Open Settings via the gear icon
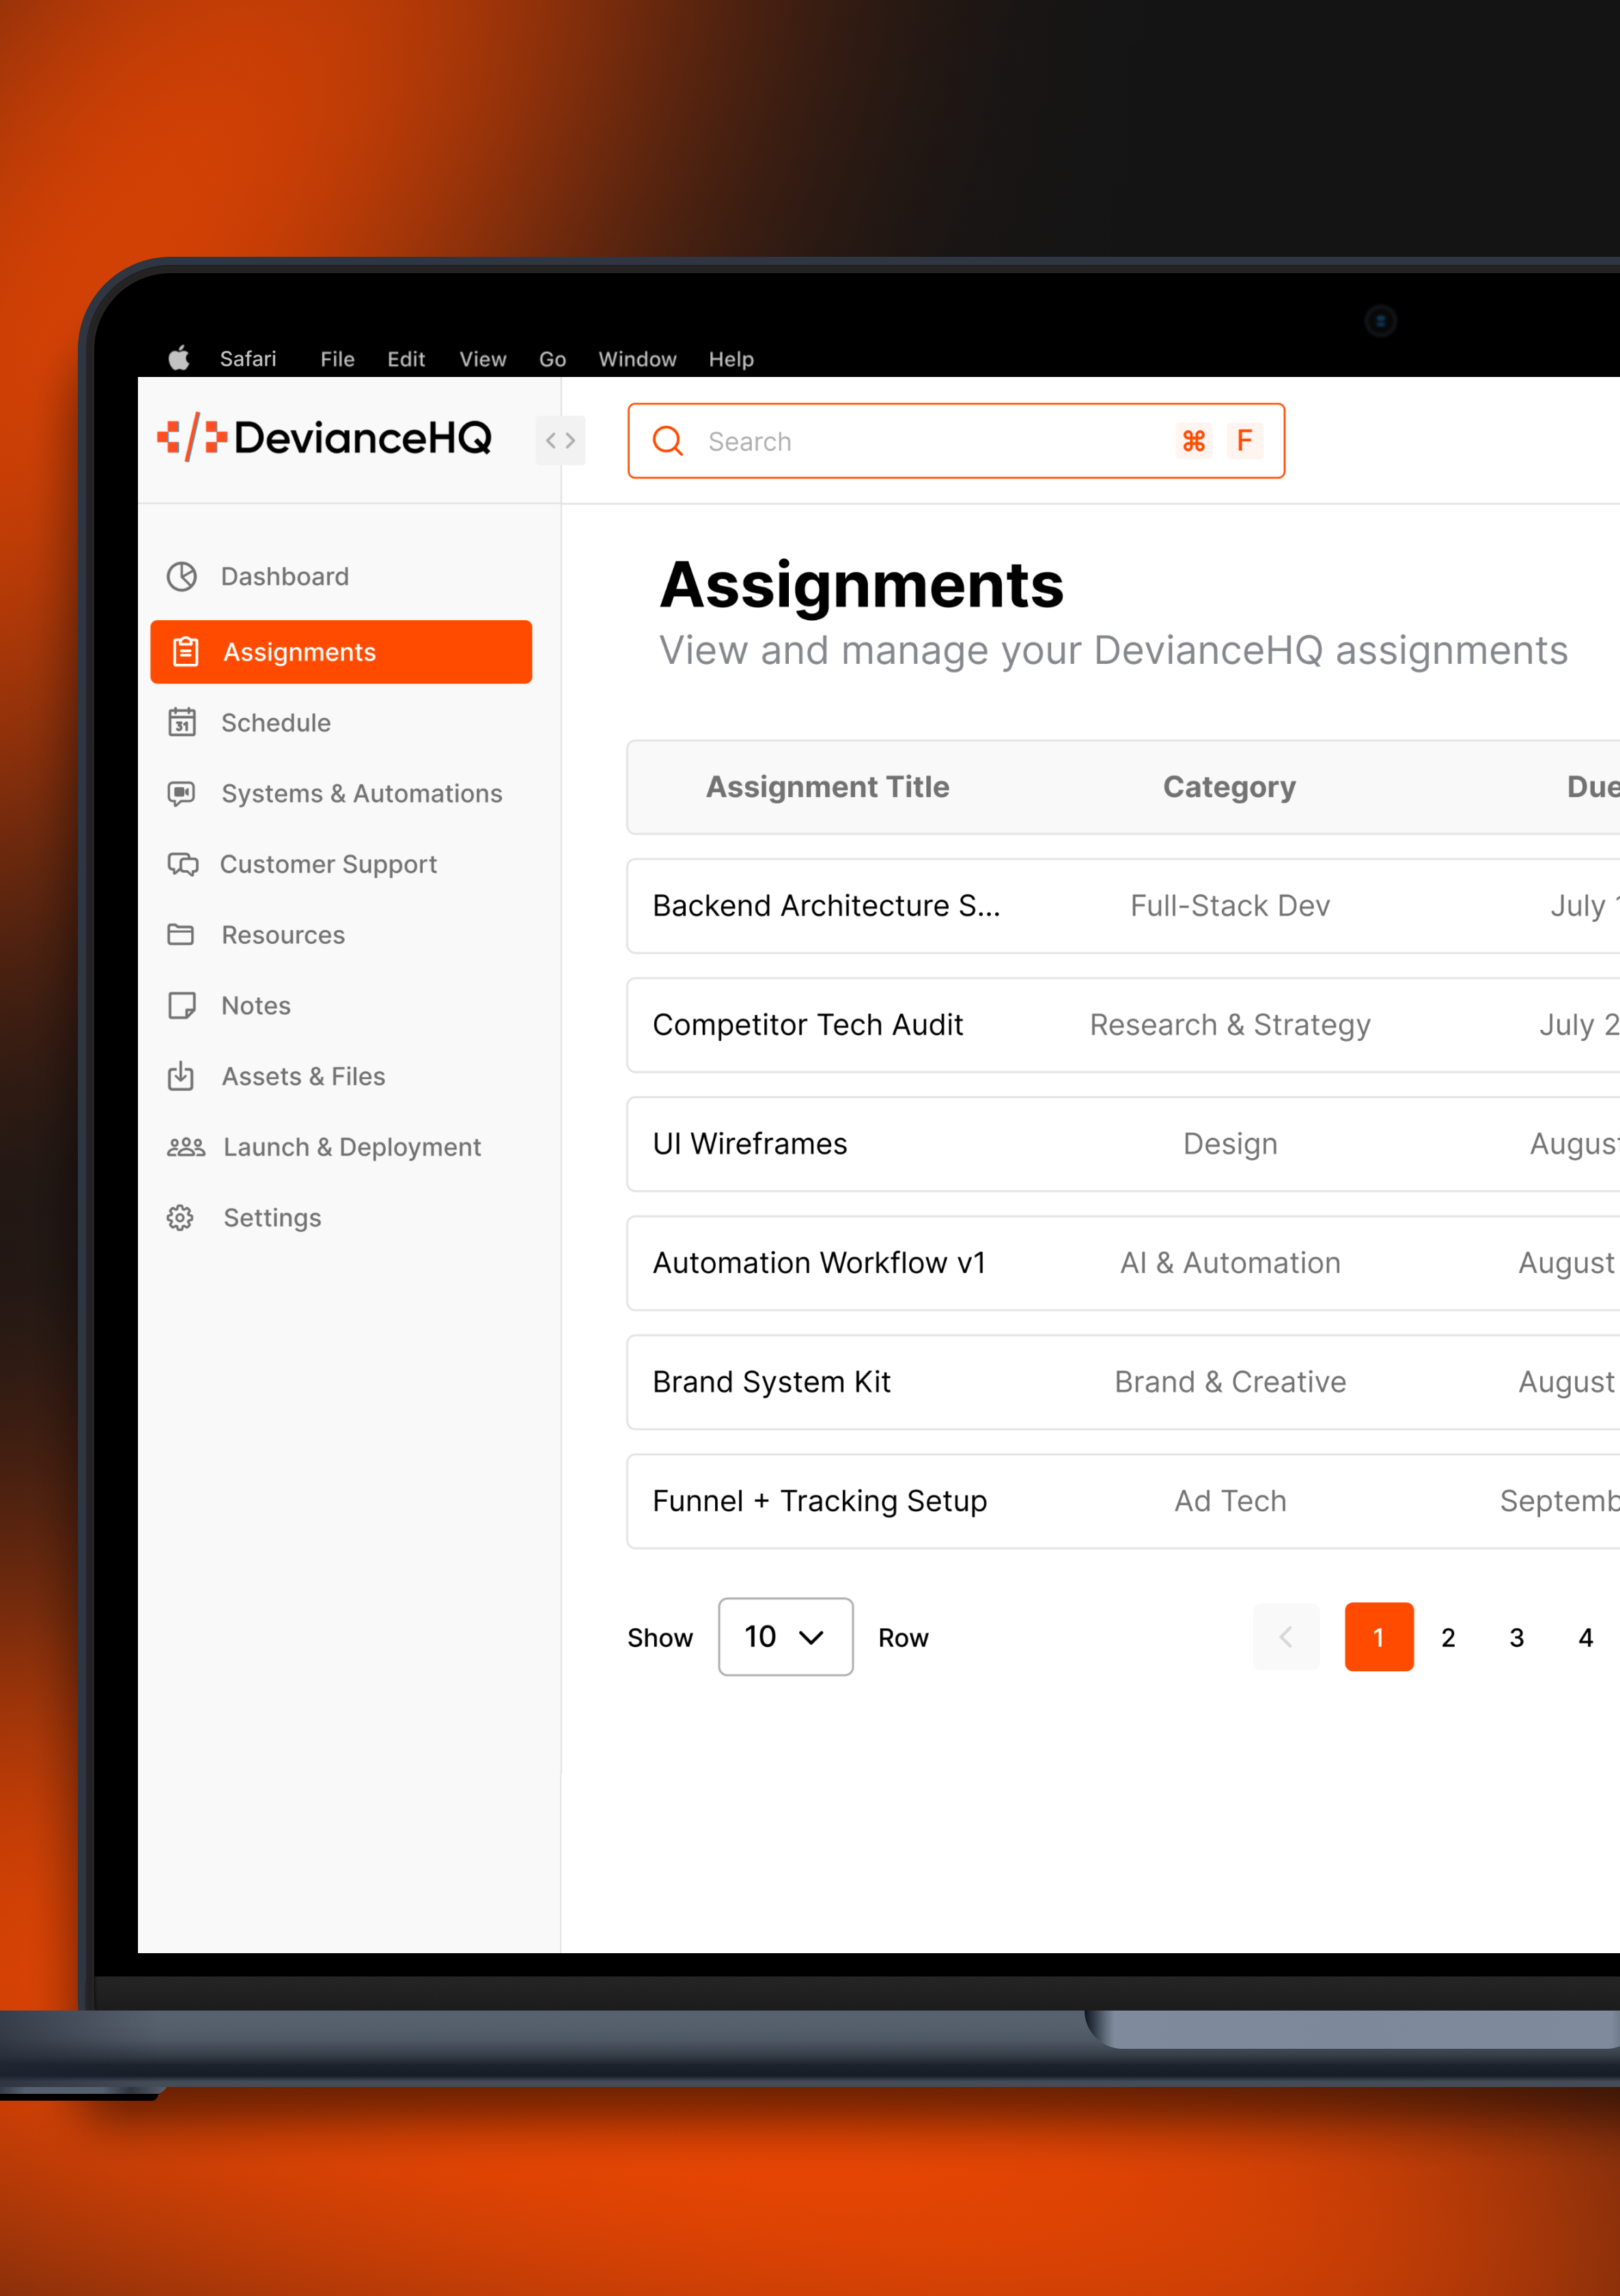The image size is (1620, 2296). click(181, 1217)
